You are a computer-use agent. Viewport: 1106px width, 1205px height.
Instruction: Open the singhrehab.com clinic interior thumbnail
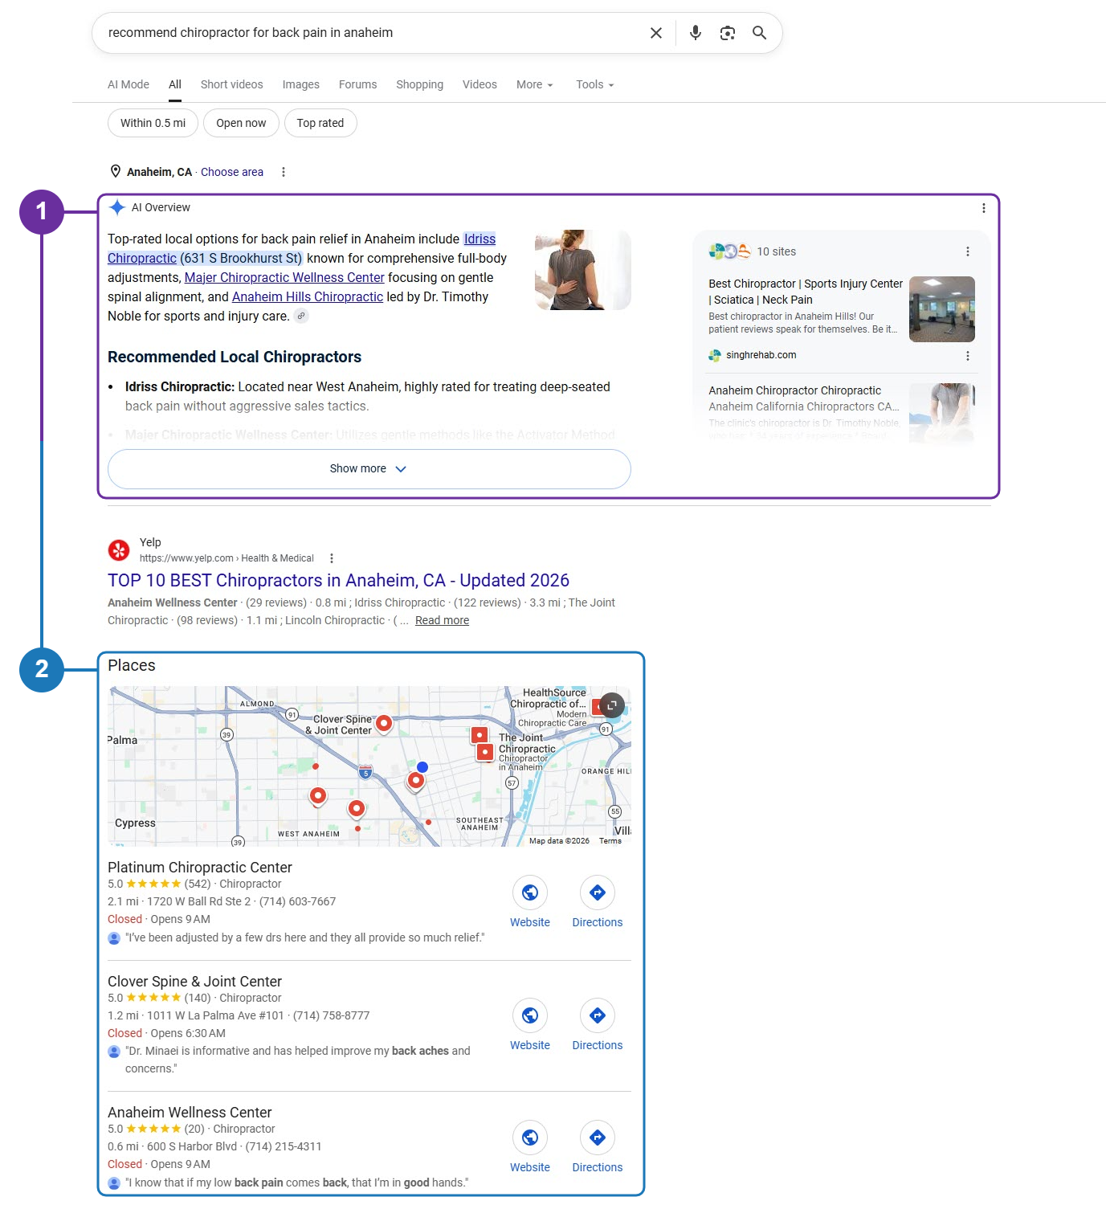coord(942,309)
